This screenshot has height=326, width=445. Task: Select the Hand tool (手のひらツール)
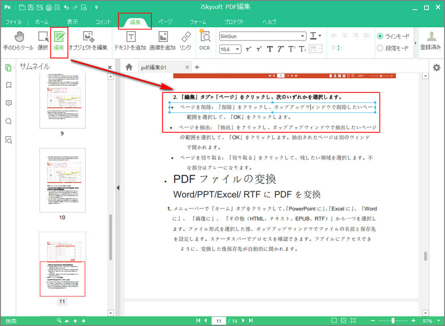[18, 41]
